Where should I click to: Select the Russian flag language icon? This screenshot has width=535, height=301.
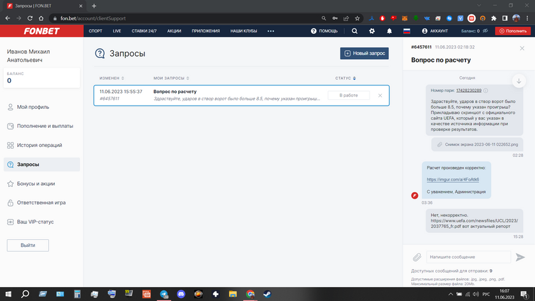click(x=406, y=31)
